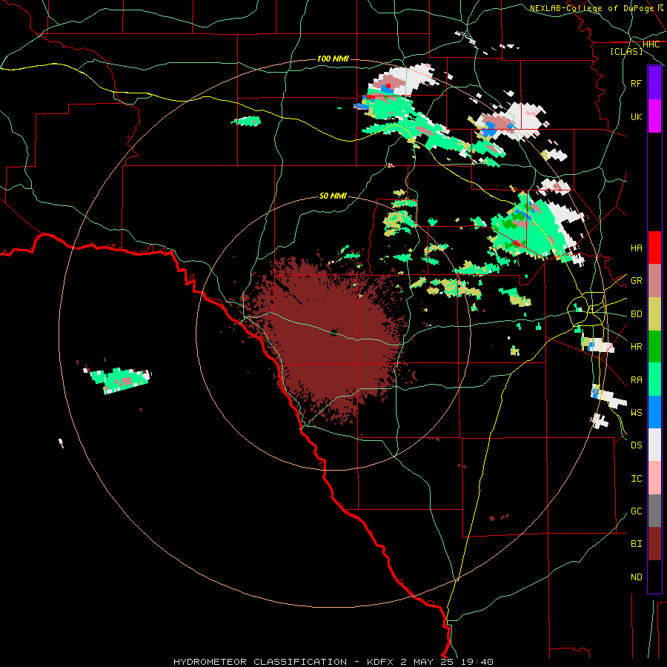Click the HA legend label
Screen dimensions: 667x667
tap(637, 248)
